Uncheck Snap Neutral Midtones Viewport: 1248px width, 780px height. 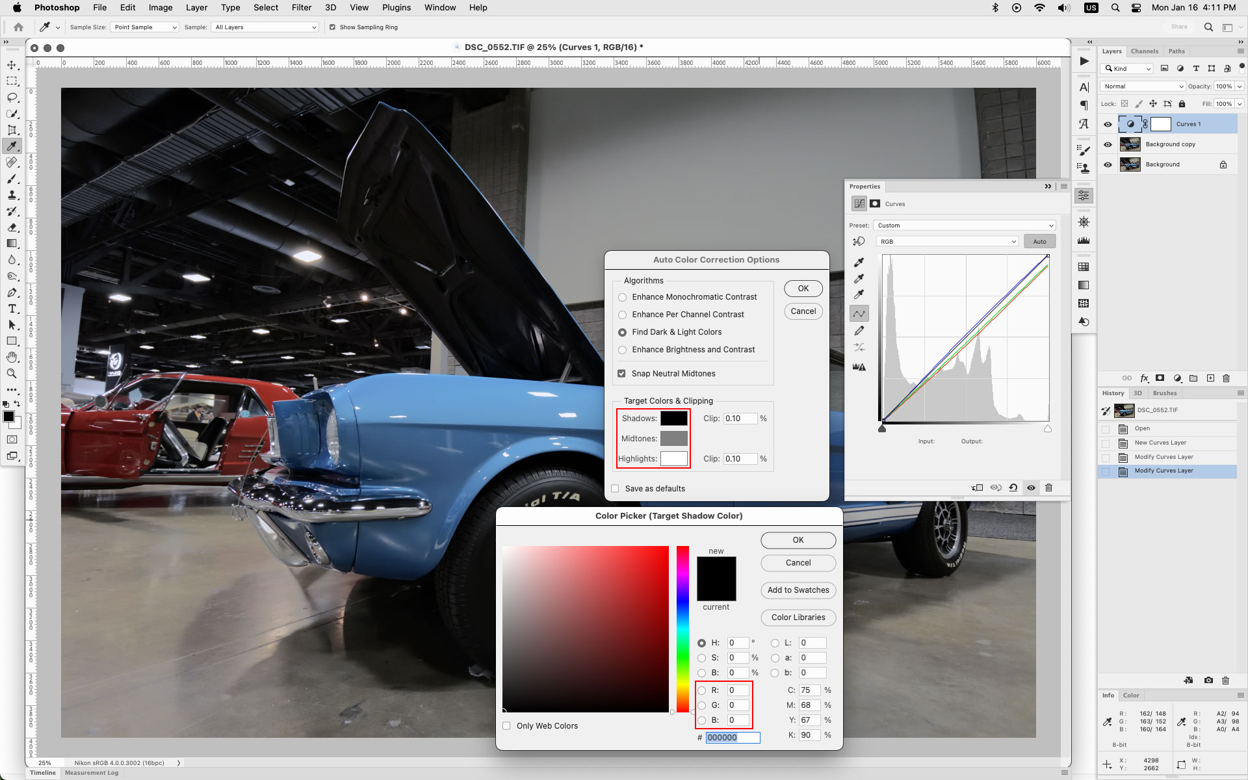(x=621, y=373)
